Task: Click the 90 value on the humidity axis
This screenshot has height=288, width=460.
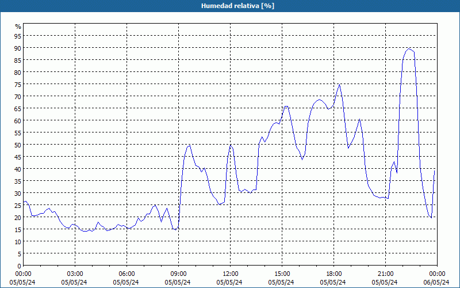Action: (x=18, y=48)
